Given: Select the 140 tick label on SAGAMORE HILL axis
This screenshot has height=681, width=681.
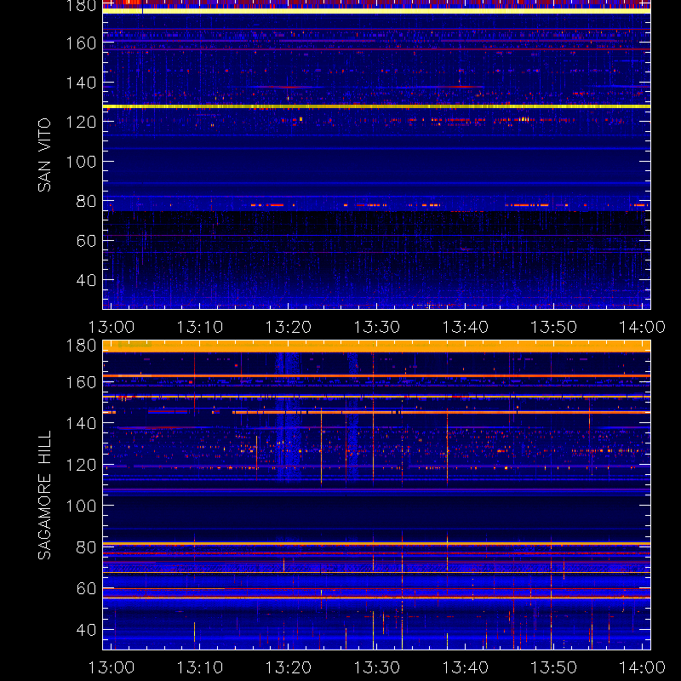Looking at the screenshot, I should coord(81,423).
